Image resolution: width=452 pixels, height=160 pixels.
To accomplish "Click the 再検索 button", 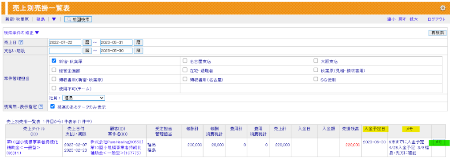I will click(437, 33).
